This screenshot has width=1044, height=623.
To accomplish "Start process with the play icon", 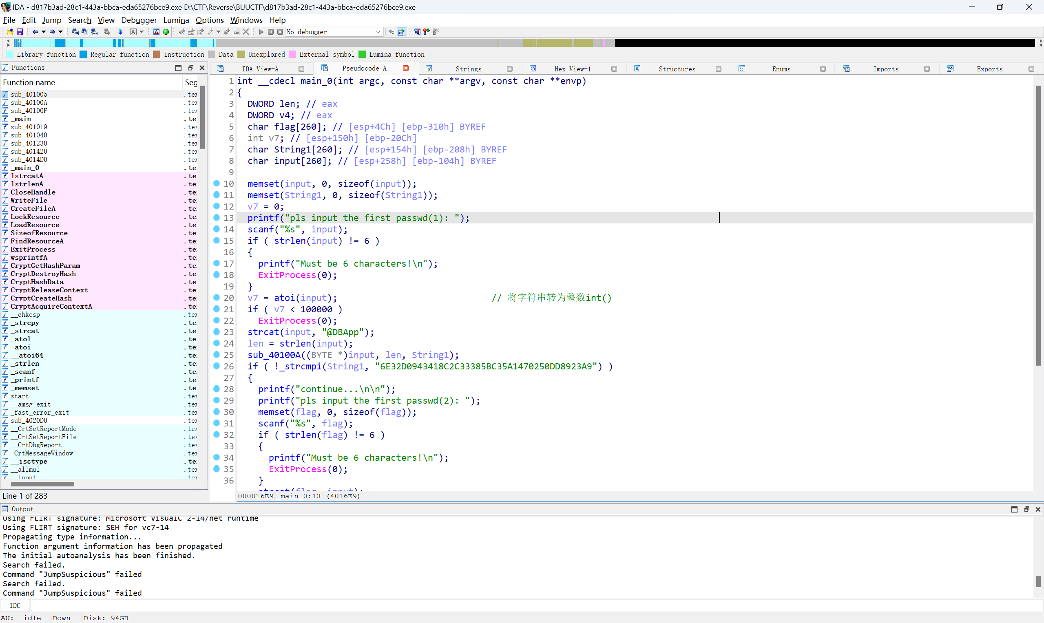I will 261,32.
